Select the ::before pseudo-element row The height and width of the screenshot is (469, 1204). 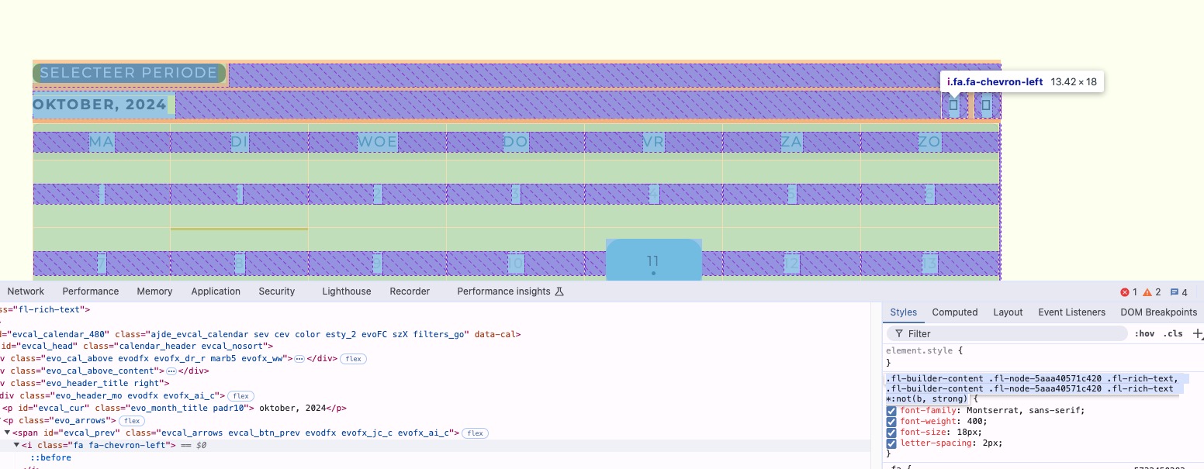[50, 458]
